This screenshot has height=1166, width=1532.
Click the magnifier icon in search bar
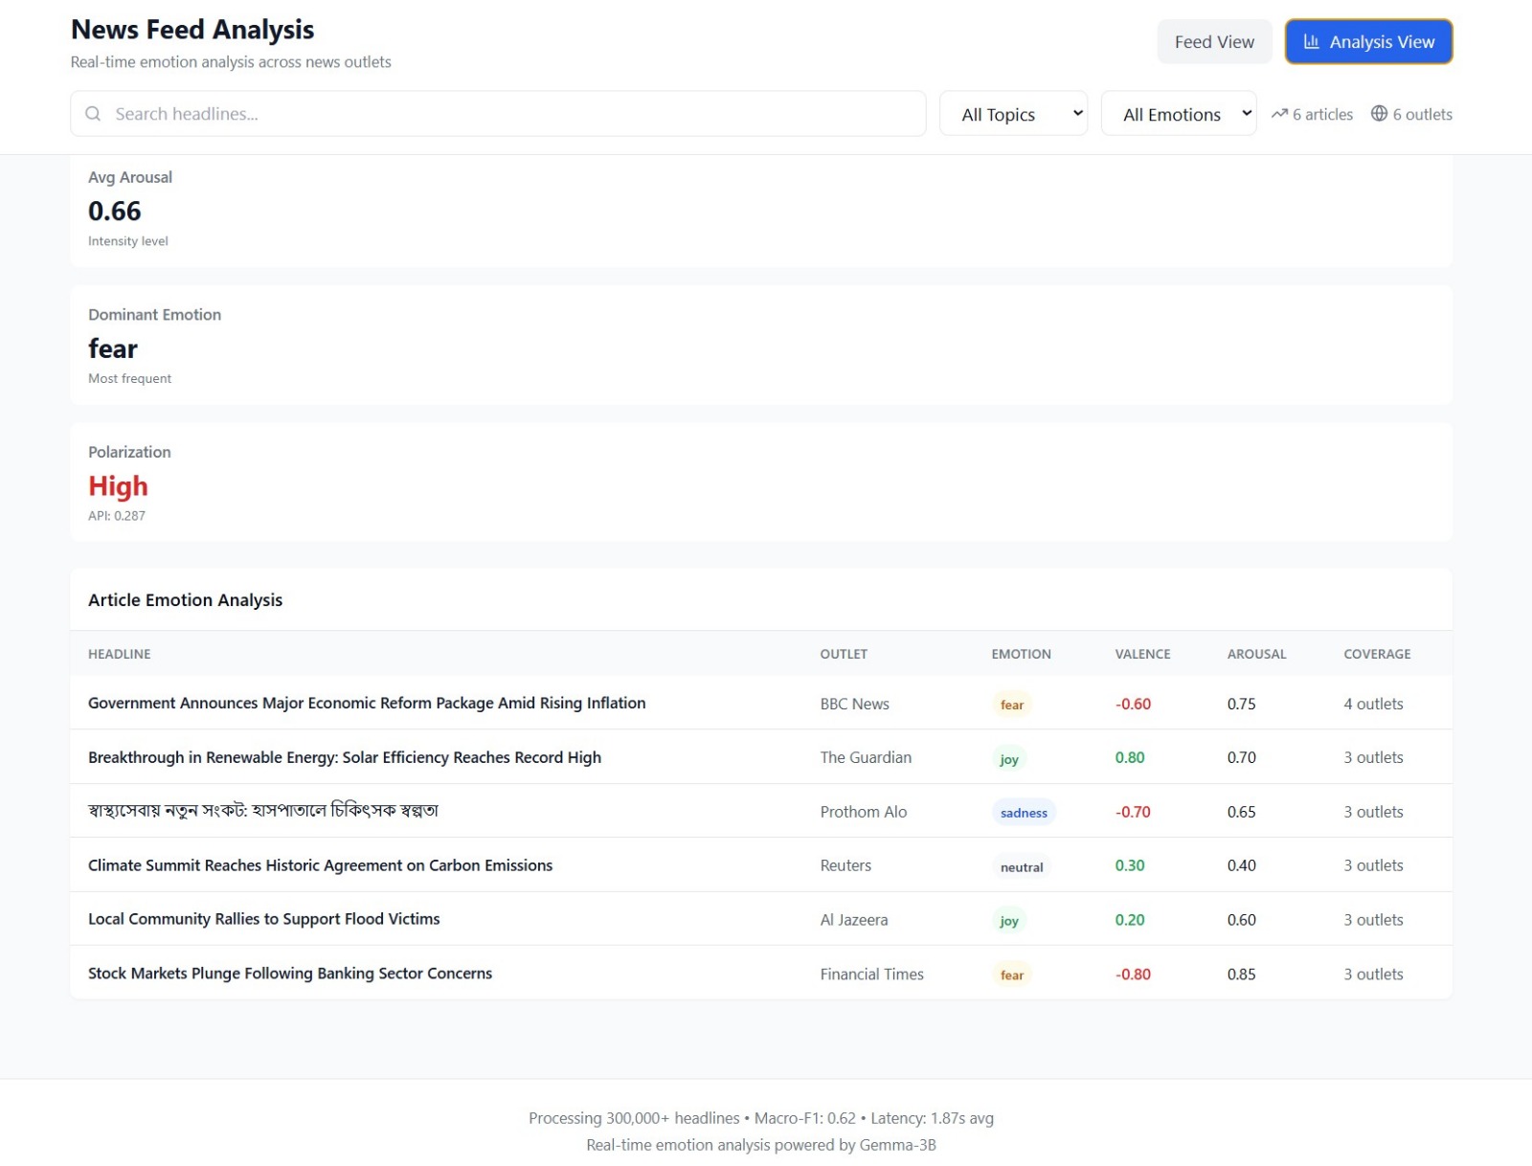[x=93, y=114]
